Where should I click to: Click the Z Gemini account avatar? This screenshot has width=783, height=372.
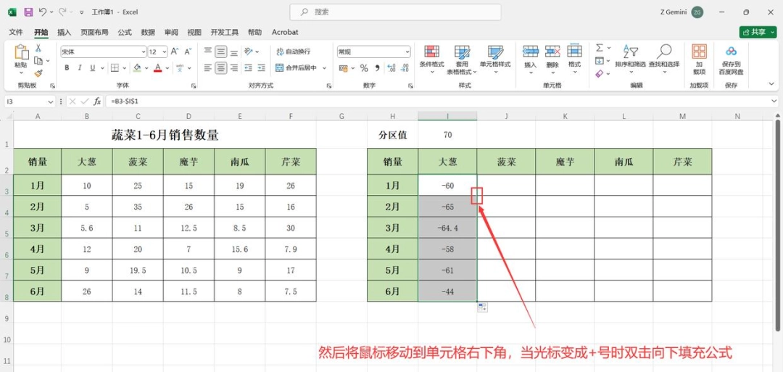(x=697, y=12)
